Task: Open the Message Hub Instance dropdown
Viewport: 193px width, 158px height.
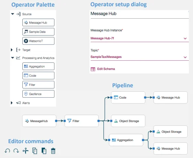Action: pyautogui.click(x=140, y=38)
